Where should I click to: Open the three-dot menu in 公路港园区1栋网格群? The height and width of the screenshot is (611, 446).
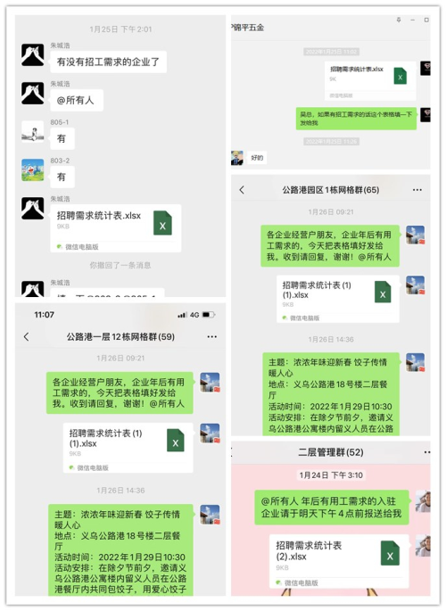pyautogui.click(x=417, y=190)
